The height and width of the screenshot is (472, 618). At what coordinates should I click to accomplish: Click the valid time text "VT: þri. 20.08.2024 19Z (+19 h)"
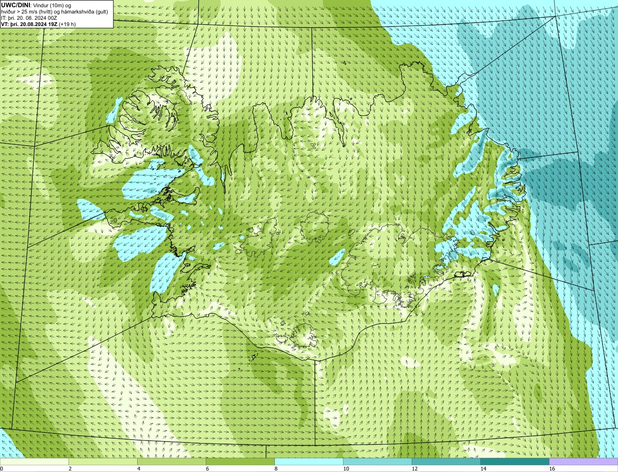point(38,24)
